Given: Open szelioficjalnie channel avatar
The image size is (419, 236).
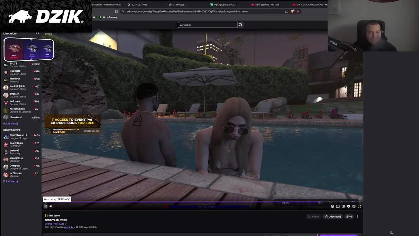Looking at the screenshot, I should [6, 88].
